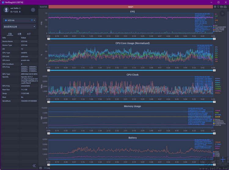The image size is (229, 170).
Task: Click the GPU Freq unavailable value
Action: [25, 86]
